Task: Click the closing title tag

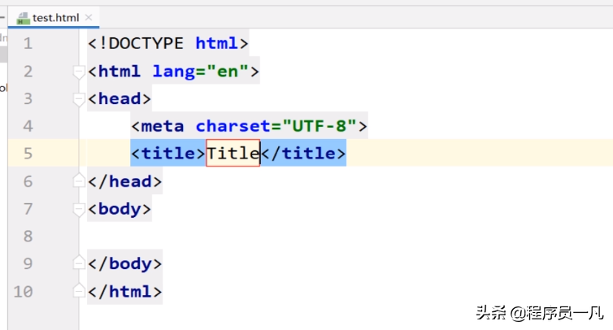Action: pyautogui.click(x=303, y=153)
